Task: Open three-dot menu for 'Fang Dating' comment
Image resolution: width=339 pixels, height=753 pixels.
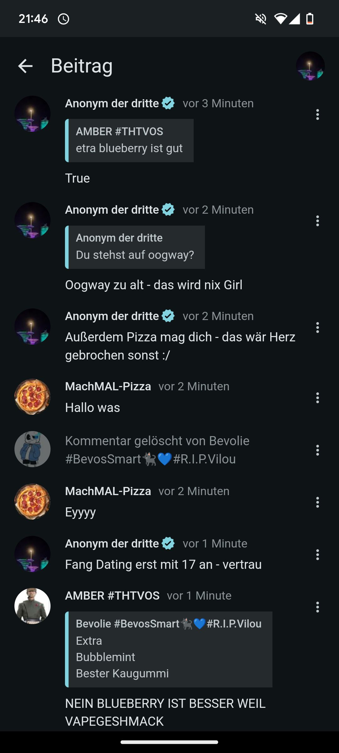Action: tap(317, 555)
